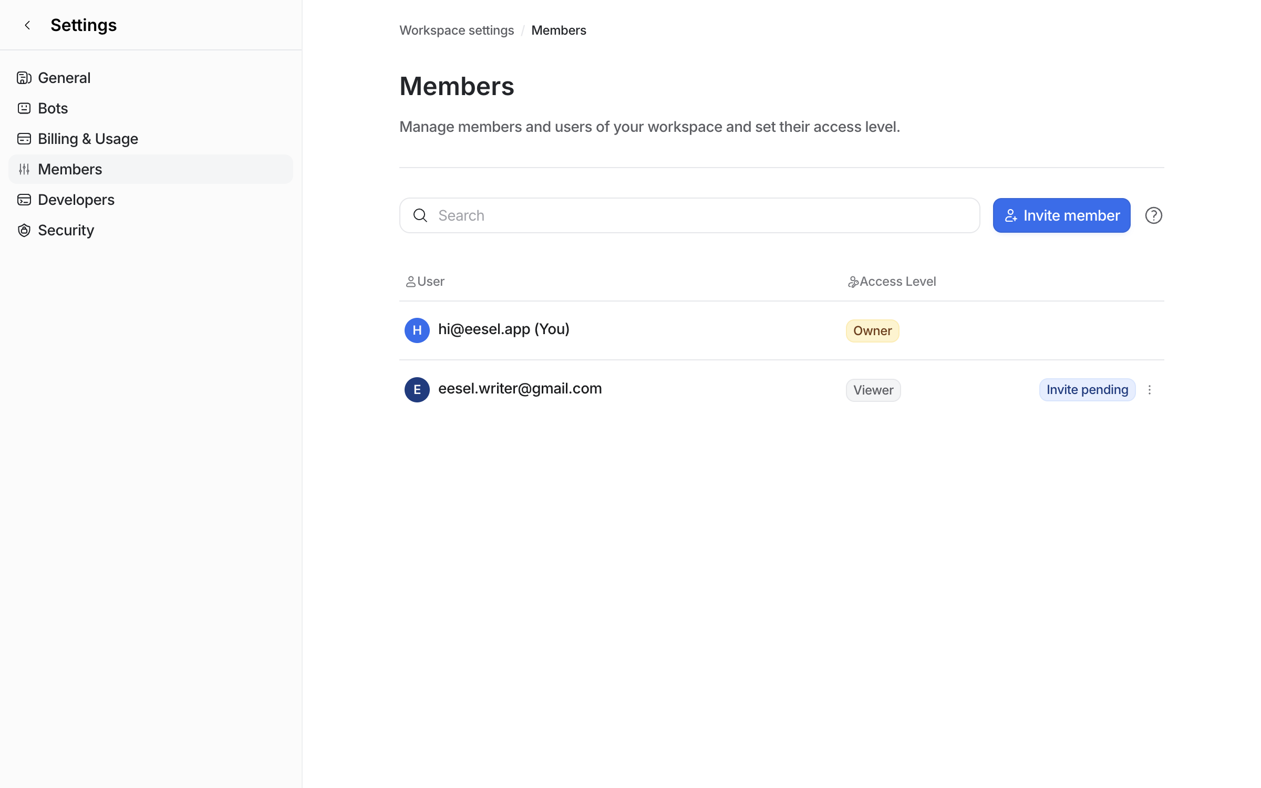Click the Security shield icon

point(24,230)
